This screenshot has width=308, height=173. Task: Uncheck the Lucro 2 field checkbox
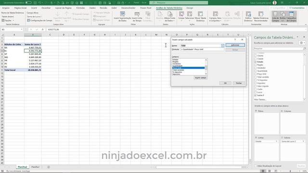[256, 95]
